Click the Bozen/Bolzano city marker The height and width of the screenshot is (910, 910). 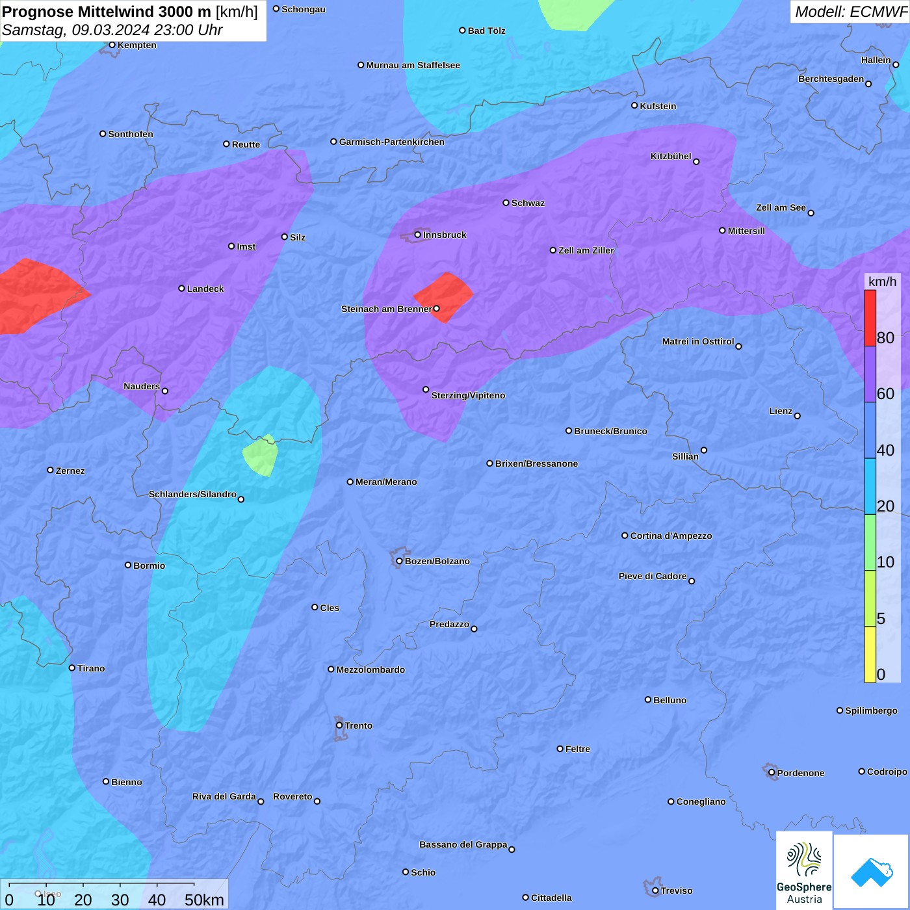pos(399,561)
